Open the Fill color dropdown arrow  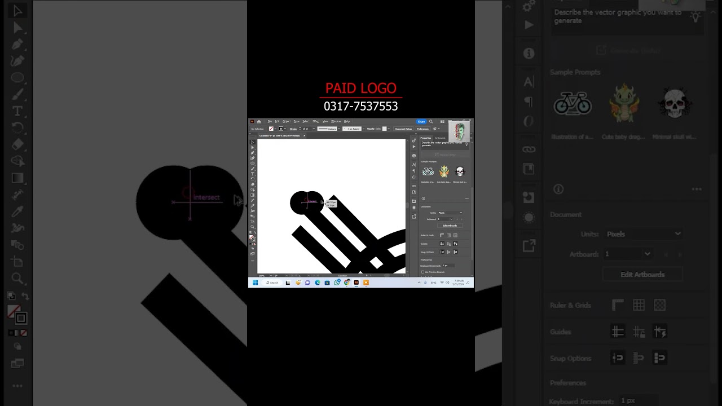click(275, 129)
